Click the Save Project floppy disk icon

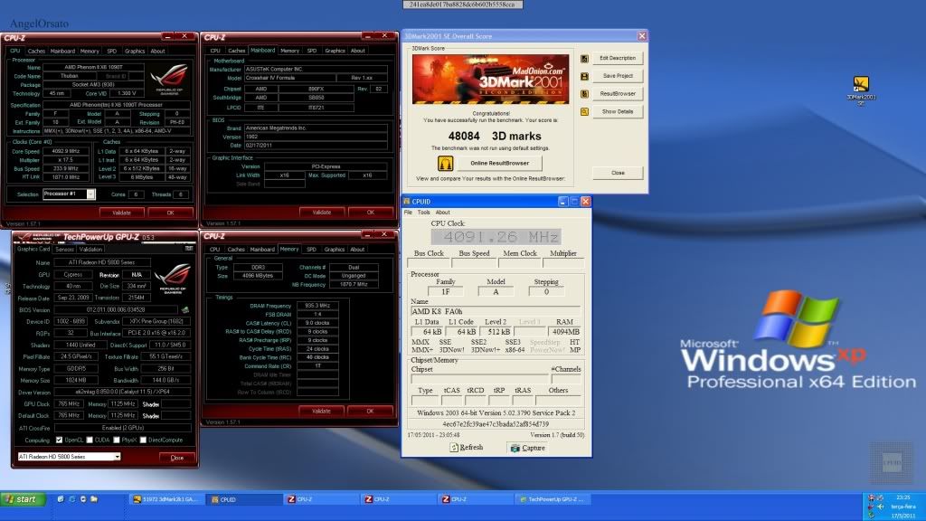point(584,76)
